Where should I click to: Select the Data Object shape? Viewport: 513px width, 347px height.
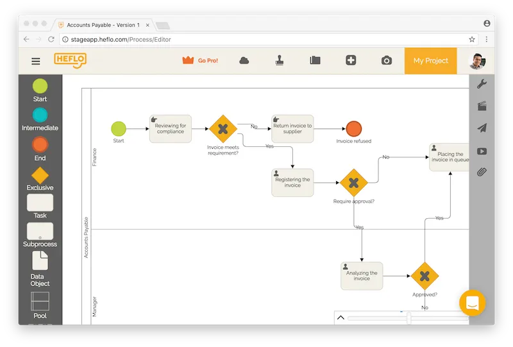click(x=40, y=260)
